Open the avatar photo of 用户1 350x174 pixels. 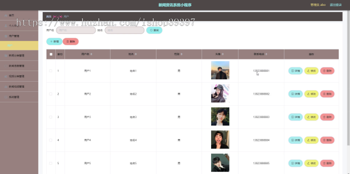[220, 70]
